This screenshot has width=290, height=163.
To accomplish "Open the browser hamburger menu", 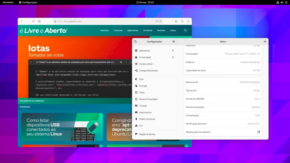I will pyautogui.click(x=182, y=21).
